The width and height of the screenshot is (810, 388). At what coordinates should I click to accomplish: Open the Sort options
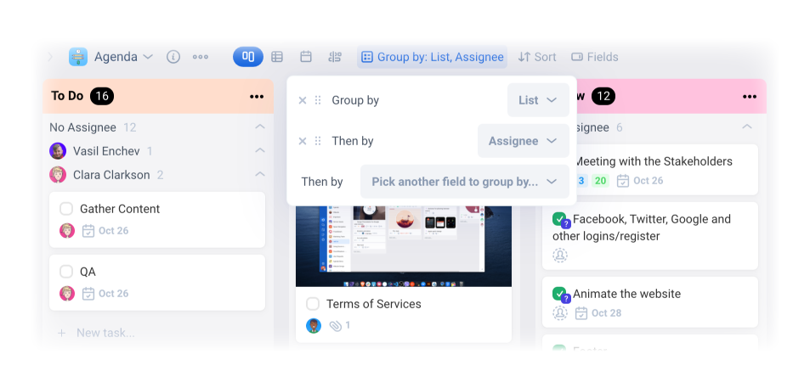click(x=537, y=57)
